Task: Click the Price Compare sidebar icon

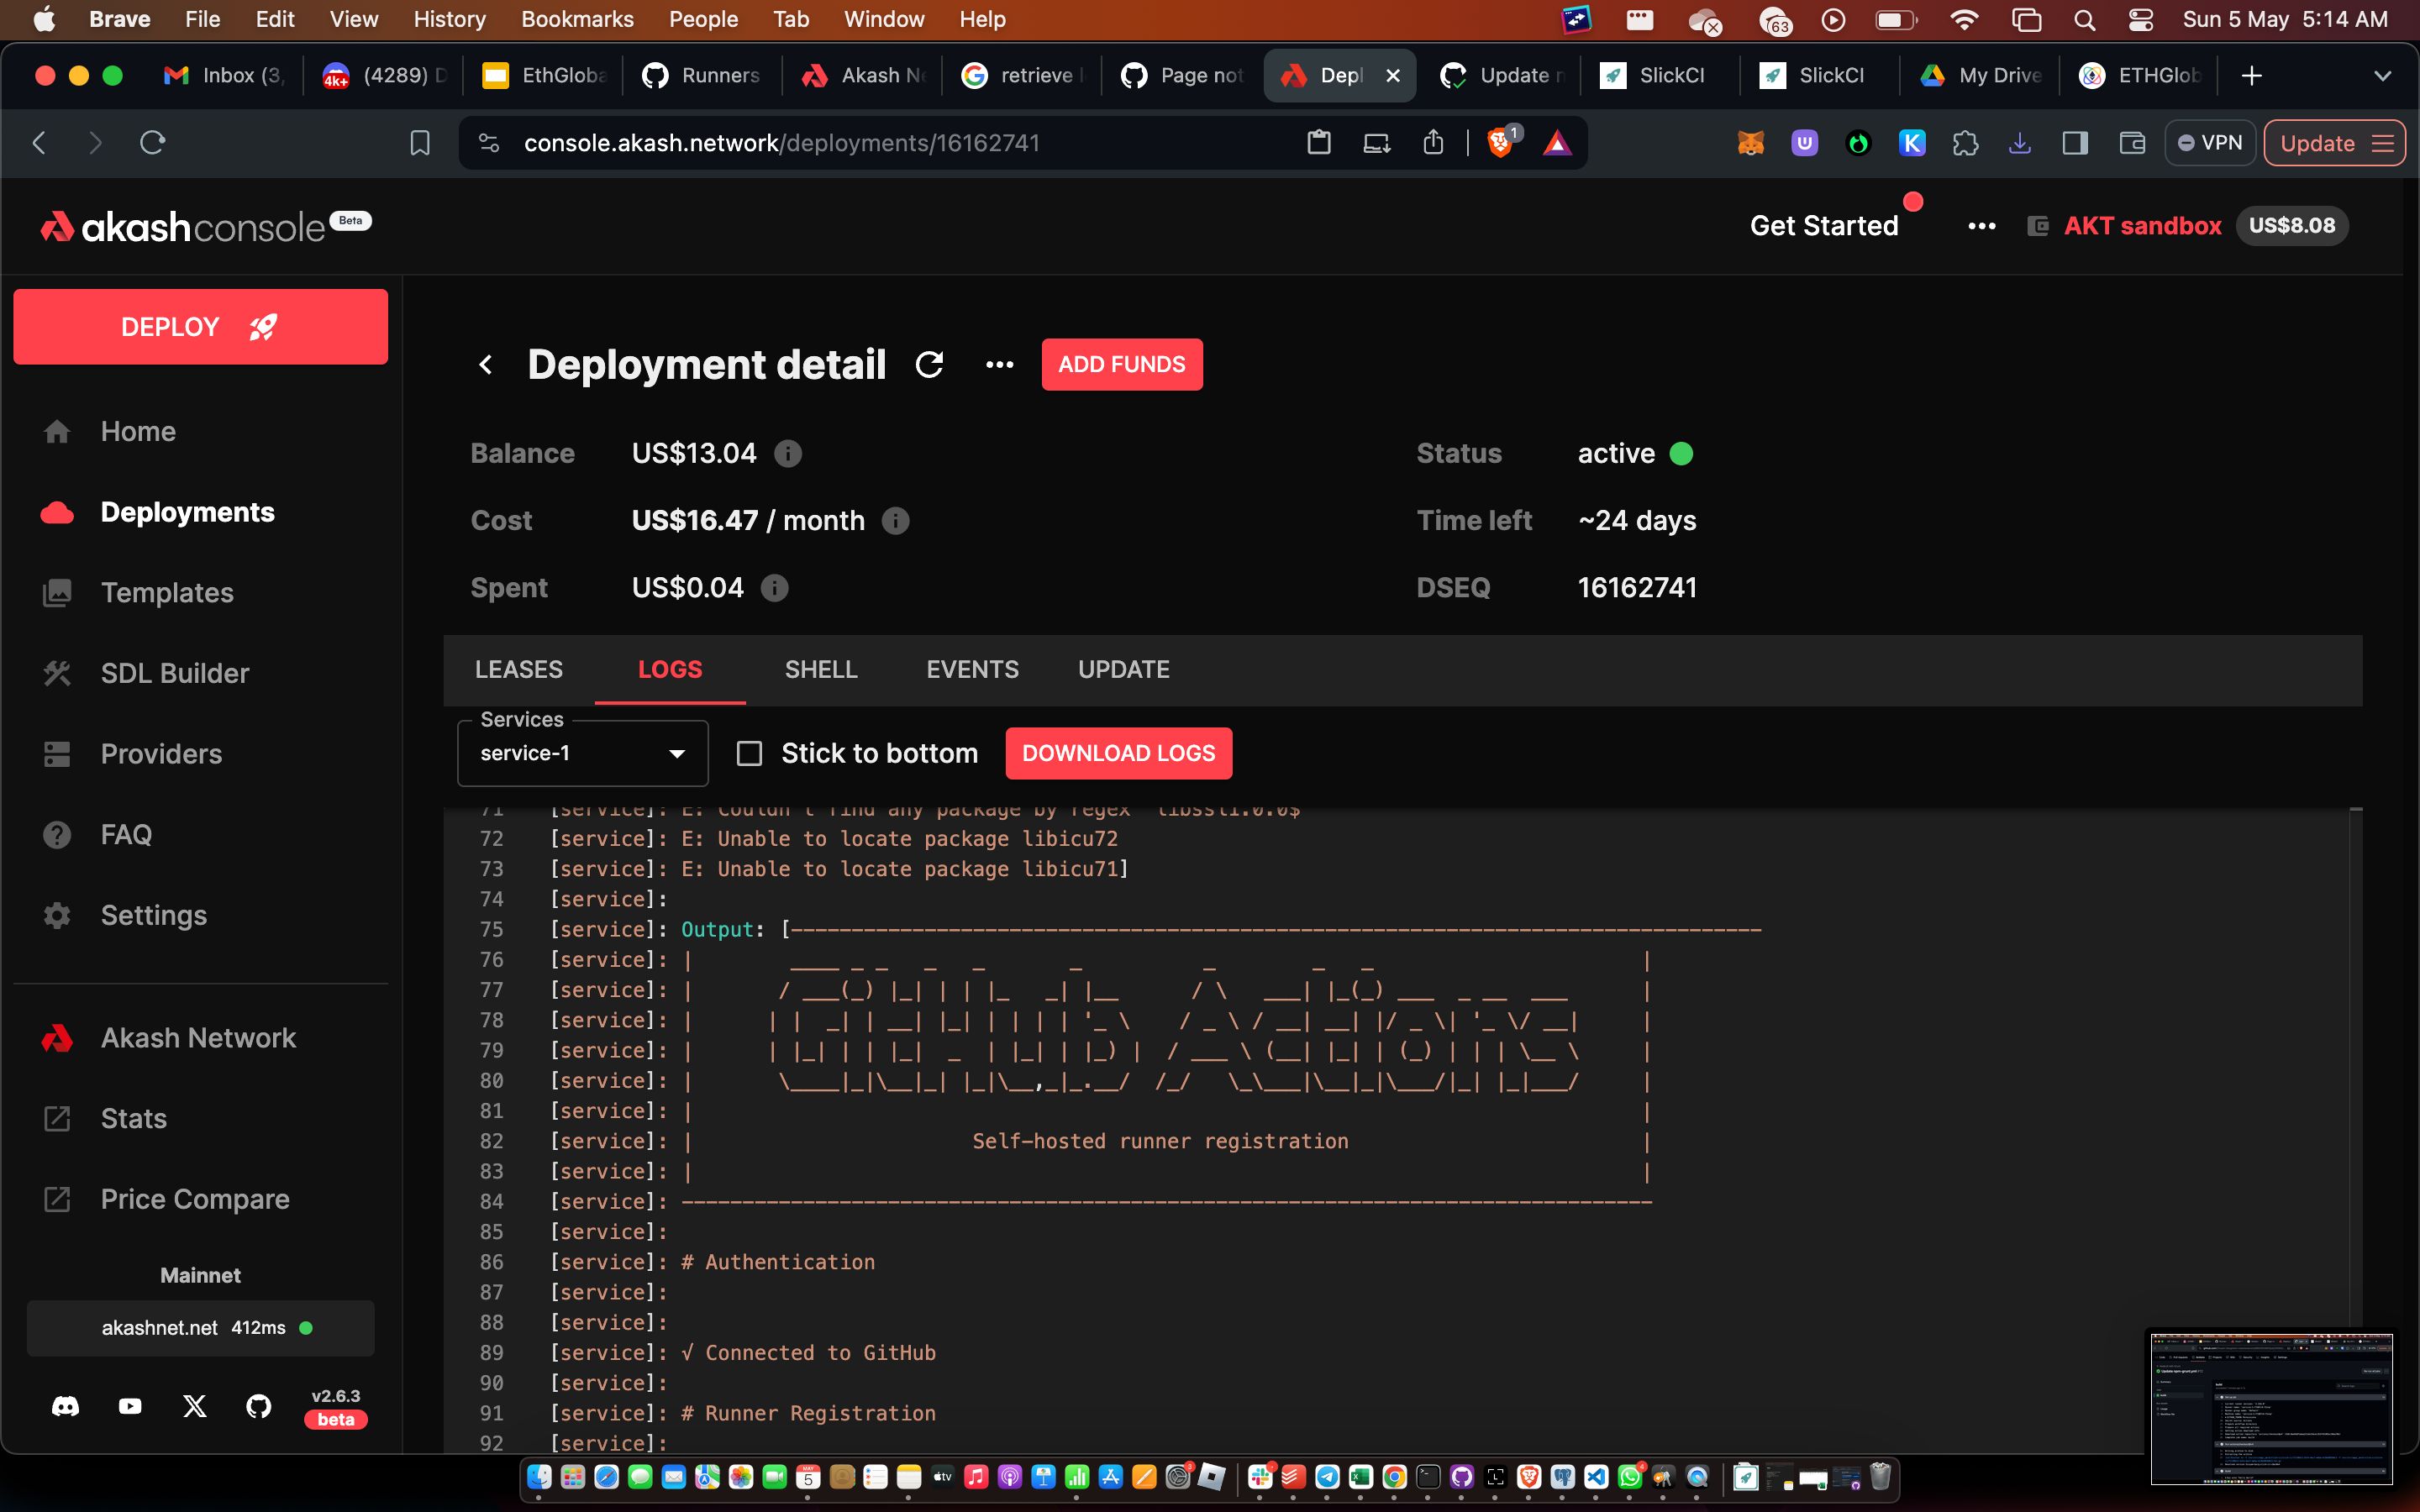Action: 57,1199
